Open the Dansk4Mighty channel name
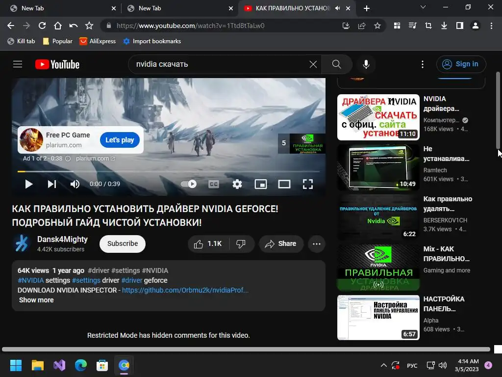This screenshot has height=377, width=502. [62, 240]
